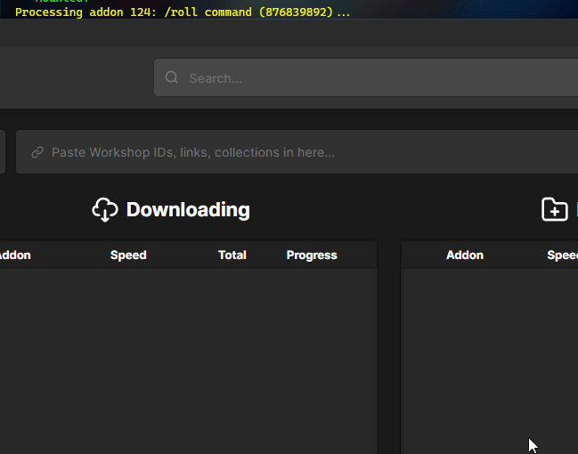Click the empty Downloading list area
This screenshot has height=454, width=578.
(187, 356)
